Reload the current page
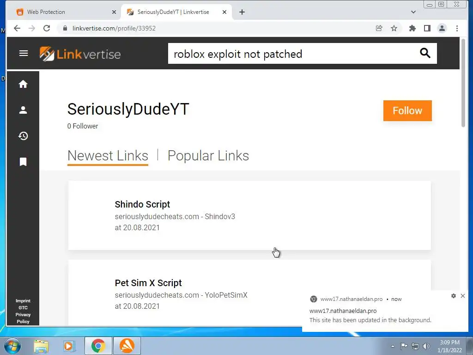This screenshot has width=473, height=355. (x=47, y=28)
